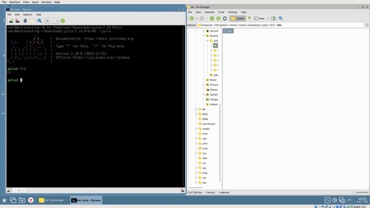Click the File Manager forward arrow button
The image size is (370, 208).
pyautogui.click(x=202, y=18)
